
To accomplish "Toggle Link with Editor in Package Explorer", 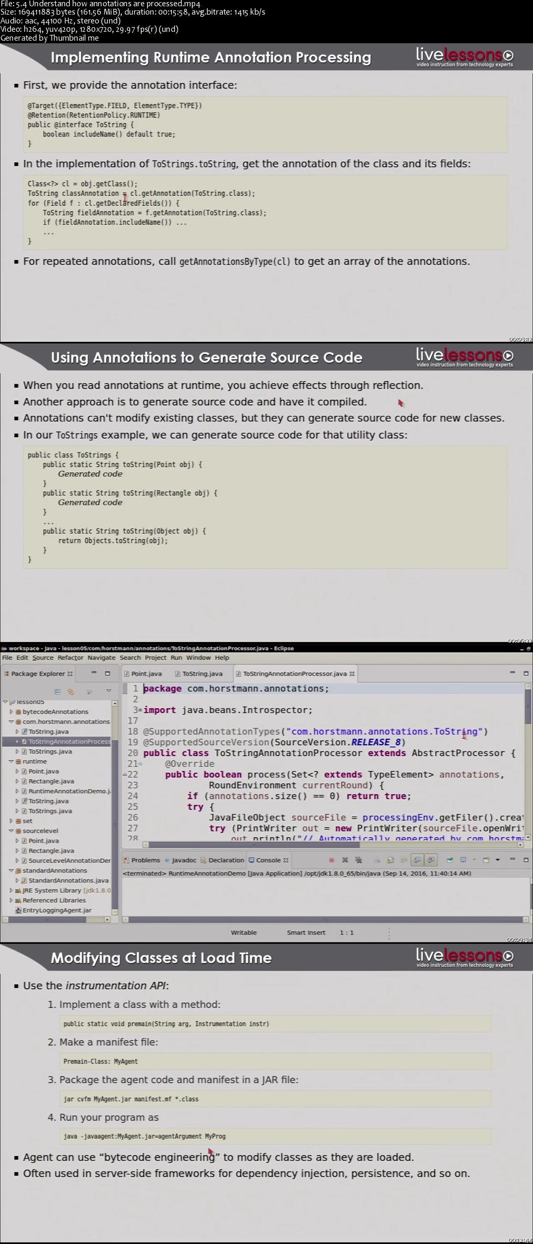I will 71,692.
